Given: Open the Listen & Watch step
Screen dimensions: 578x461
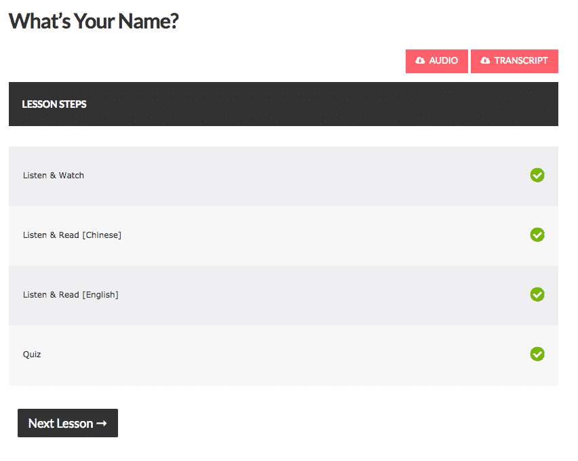Looking at the screenshot, I should coord(54,176).
